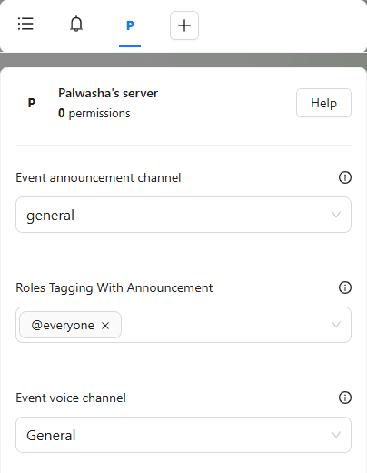Image resolution: width=367 pixels, height=473 pixels.
Task: Click the Event voice channel label
Action: coord(71,398)
